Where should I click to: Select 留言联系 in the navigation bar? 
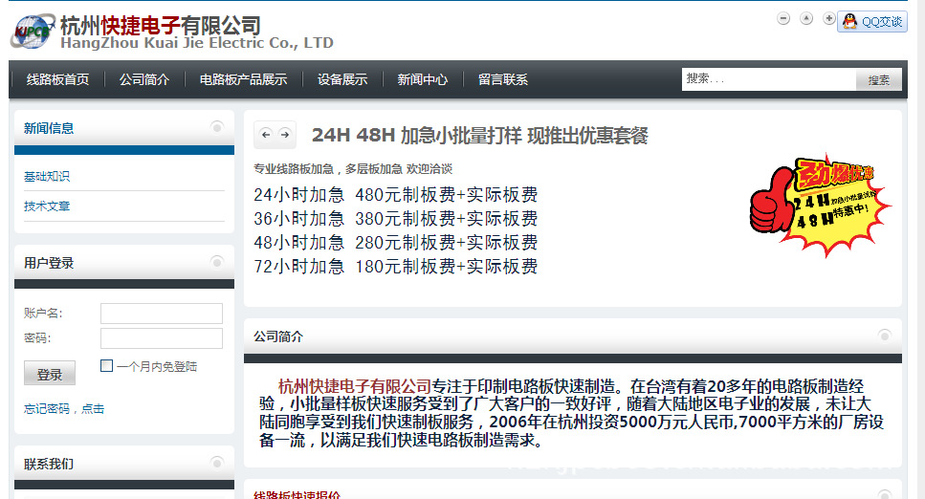503,79
